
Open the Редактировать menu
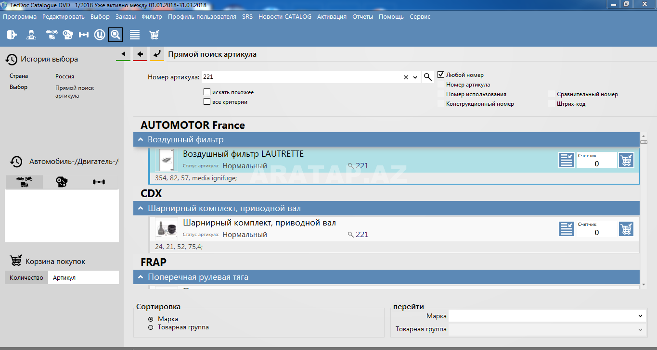(64, 16)
